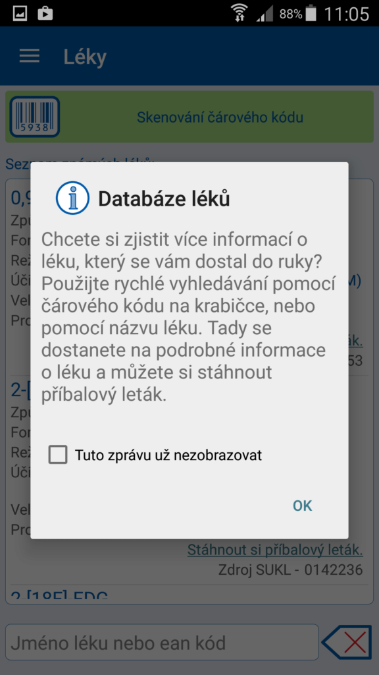Image resolution: width=379 pixels, height=675 pixels.
Task: Open the 'Stáhnout si příbalový leták.' link
Action: point(275,550)
